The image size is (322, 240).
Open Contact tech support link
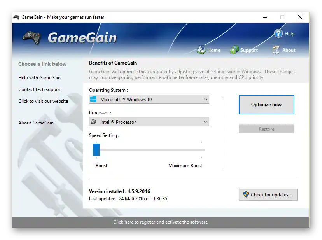(40, 89)
